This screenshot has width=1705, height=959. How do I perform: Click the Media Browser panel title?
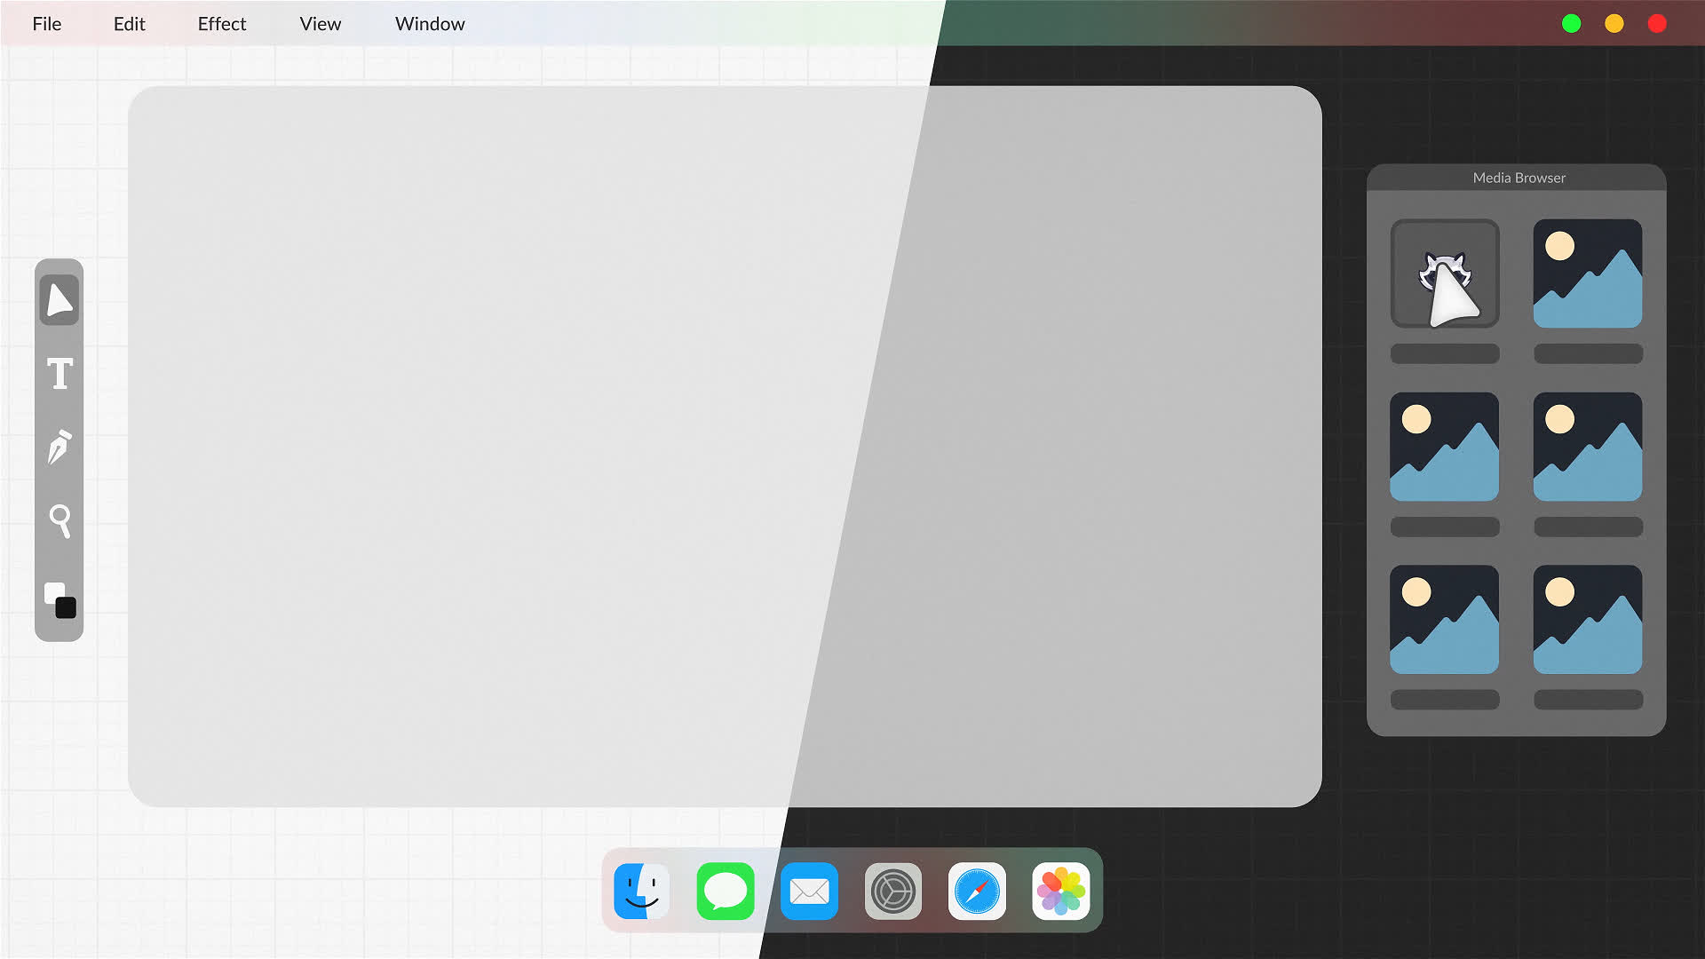1519,178
